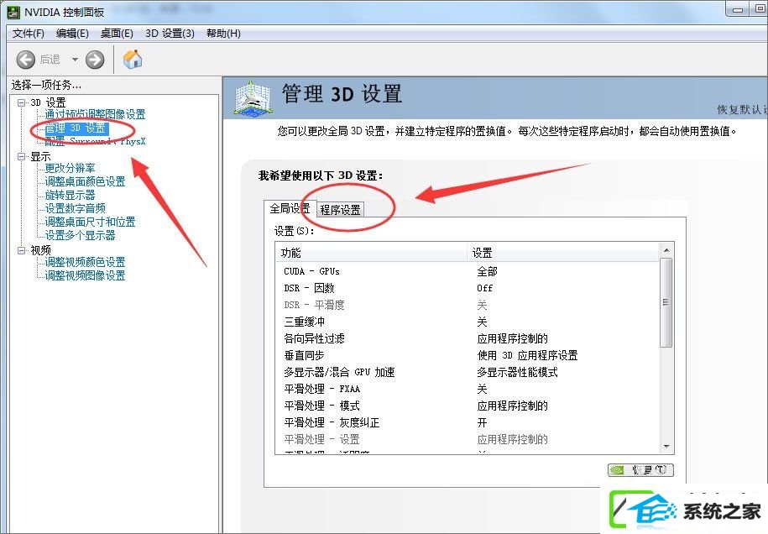
Task: Select the 全局设置 tab
Action: (x=290, y=208)
